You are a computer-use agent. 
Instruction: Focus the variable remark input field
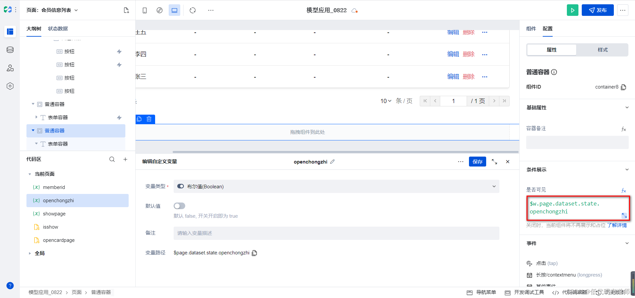[336, 233]
